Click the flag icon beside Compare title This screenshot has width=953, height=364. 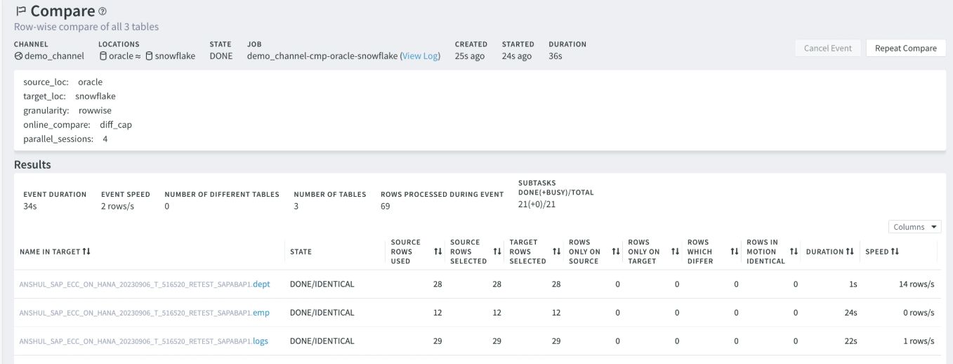click(x=20, y=12)
